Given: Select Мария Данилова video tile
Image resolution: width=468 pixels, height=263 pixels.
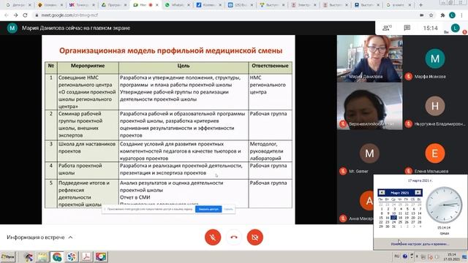Looking at the screenshot, I should click(369, 58).
